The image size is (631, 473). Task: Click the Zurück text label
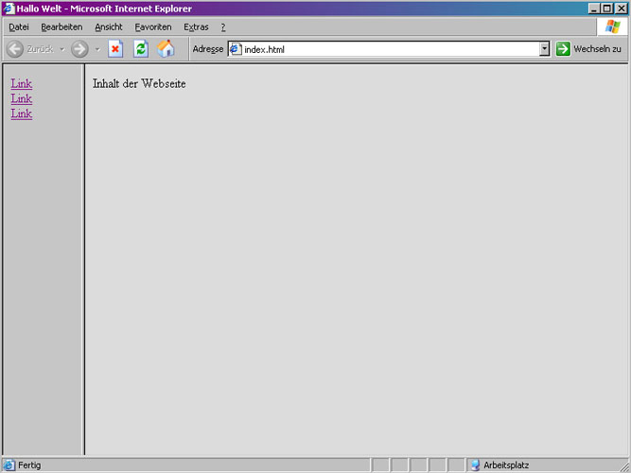coord(40,49)
